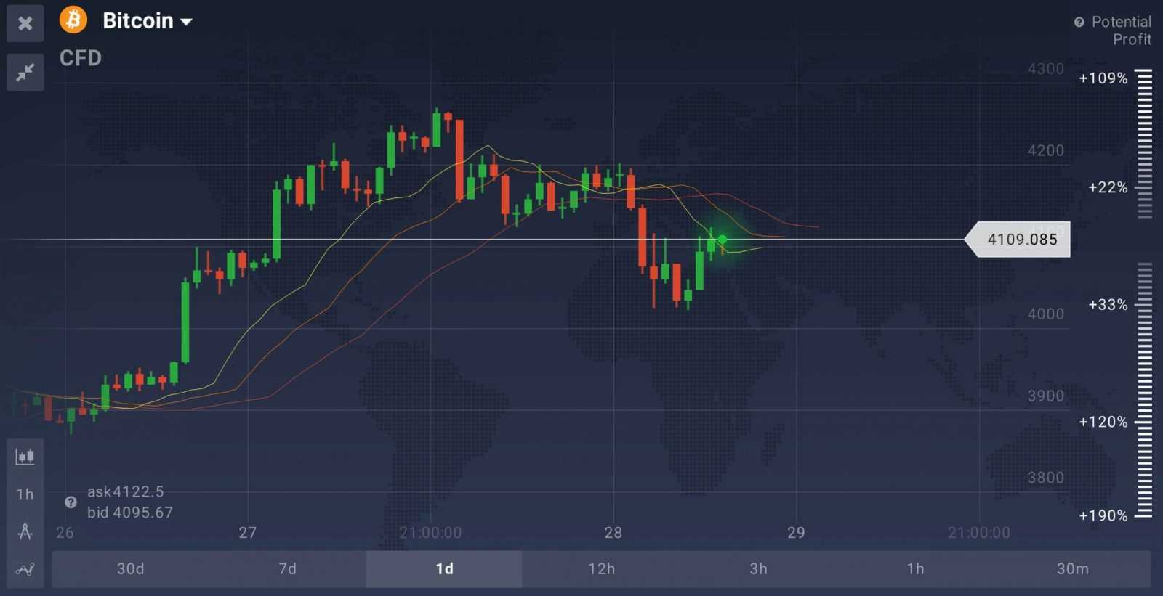Open the chart type candlestick icon
The image size is (1163, 596).
pyautogui.click(x=25, y=457)
